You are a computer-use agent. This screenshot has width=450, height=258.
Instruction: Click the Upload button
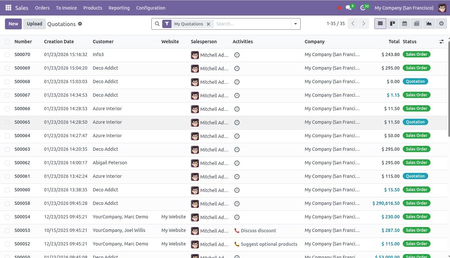pos(34,24)
